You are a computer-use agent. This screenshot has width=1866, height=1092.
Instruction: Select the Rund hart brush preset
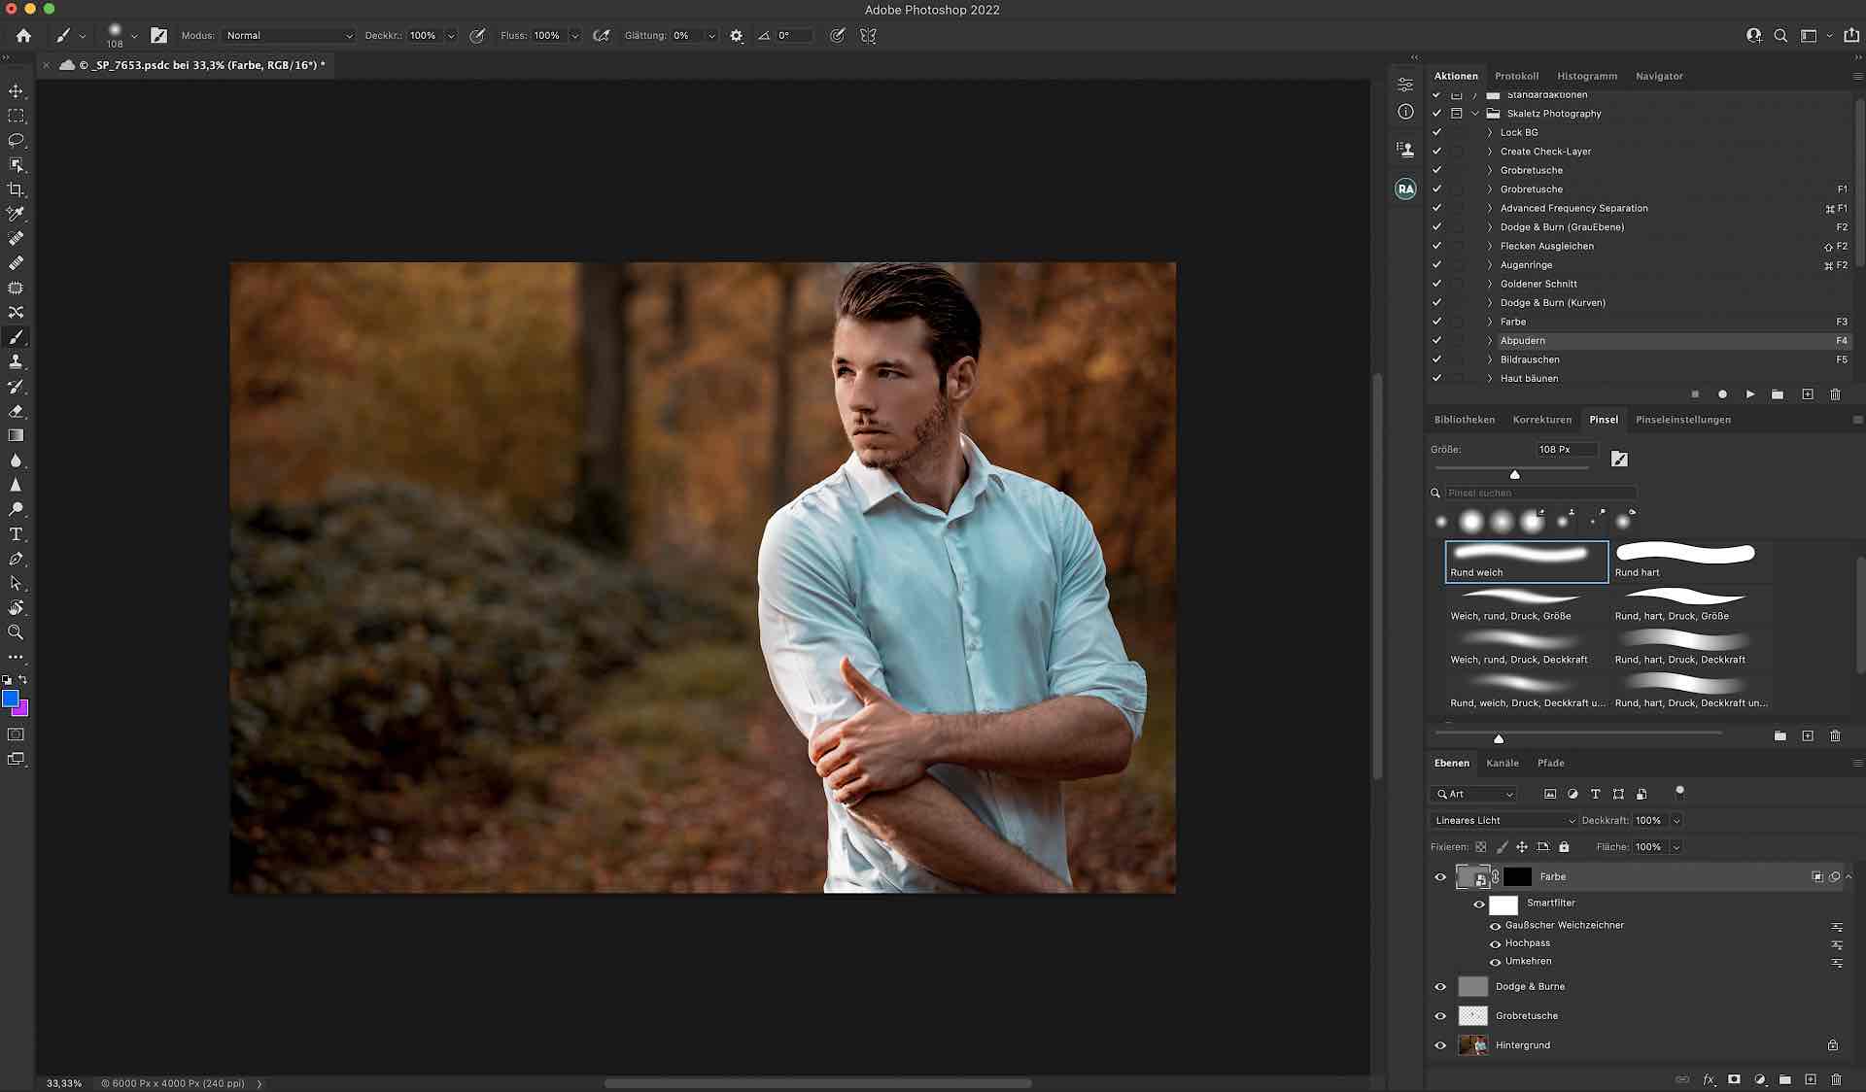coord(1691,561)
